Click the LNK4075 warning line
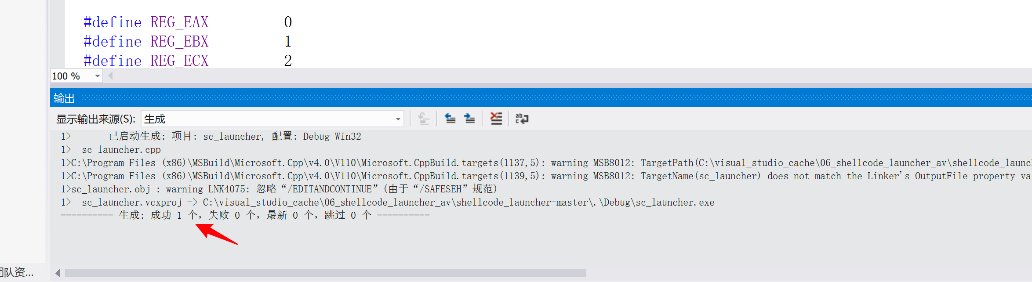The height and width of the screenshot is (282, 1032). (x=279, y=189)
